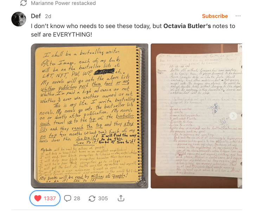Viewport: 271px width, 211px height.
Task: Toggle the red heart like icon
Action: [38, 198]
